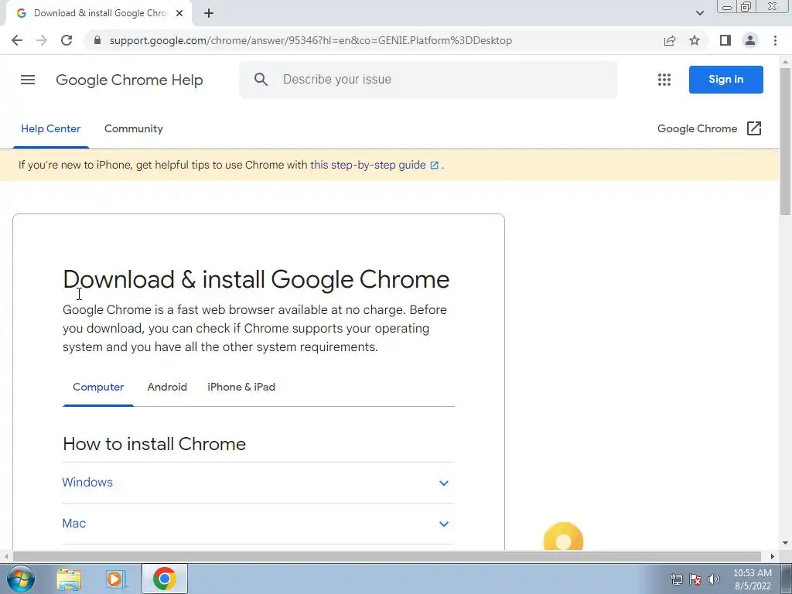792x594 pixels.
Task: Click the Chrome taskbar icon
Action: pos(164,579)
